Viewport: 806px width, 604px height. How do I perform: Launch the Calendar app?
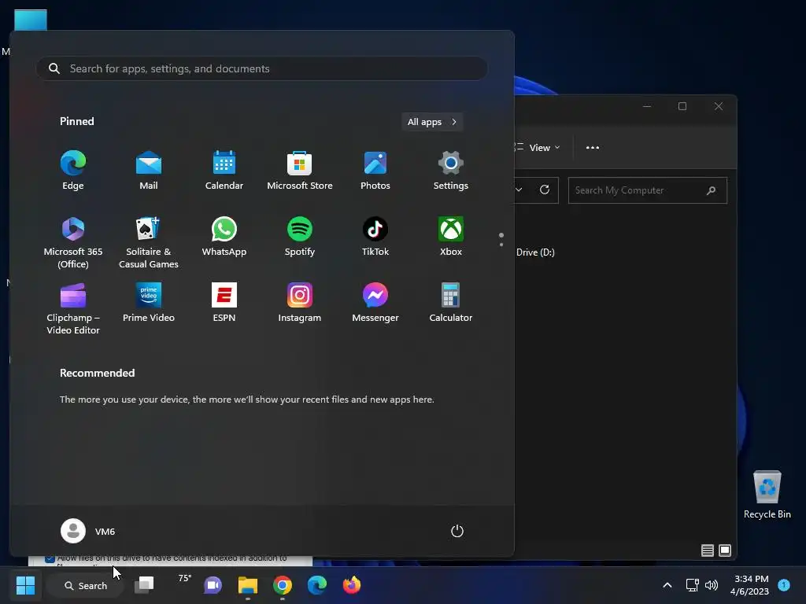[x=224, y=171]
